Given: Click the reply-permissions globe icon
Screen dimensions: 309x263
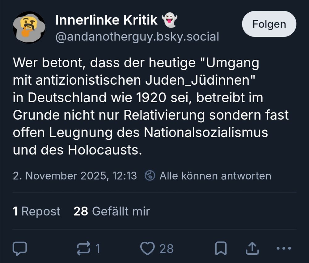Looking at the screenshot, I should coord(149,176).
